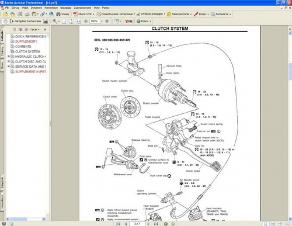Click the Snapshot camera tool

pos(46,21)
